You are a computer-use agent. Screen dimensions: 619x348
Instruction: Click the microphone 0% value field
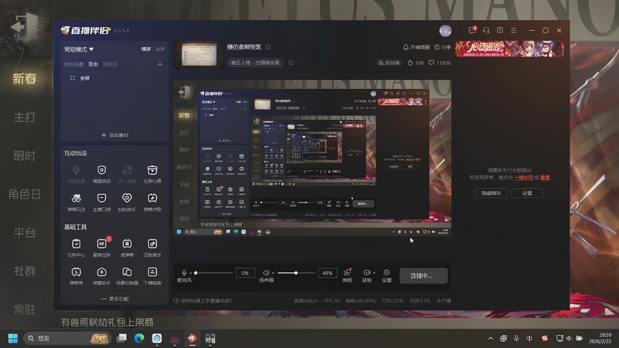pyautogui.click(x=245, y=273)
